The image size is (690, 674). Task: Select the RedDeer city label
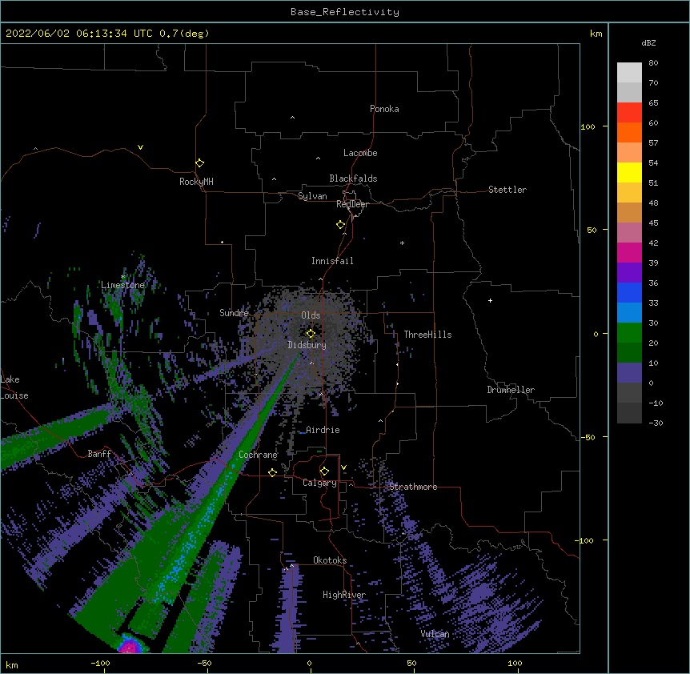pyautogui.click(x=352, y=204)
